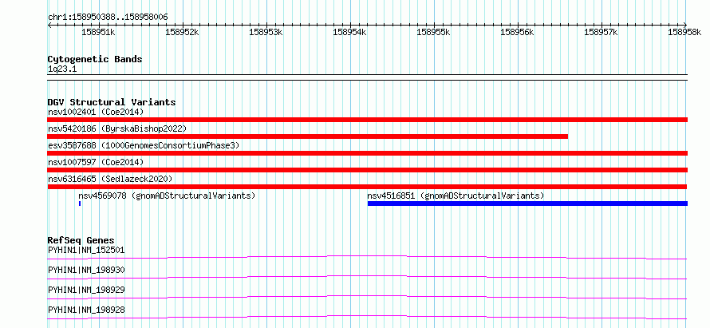Click the RefSeq Genes track heading

point(81,240)
